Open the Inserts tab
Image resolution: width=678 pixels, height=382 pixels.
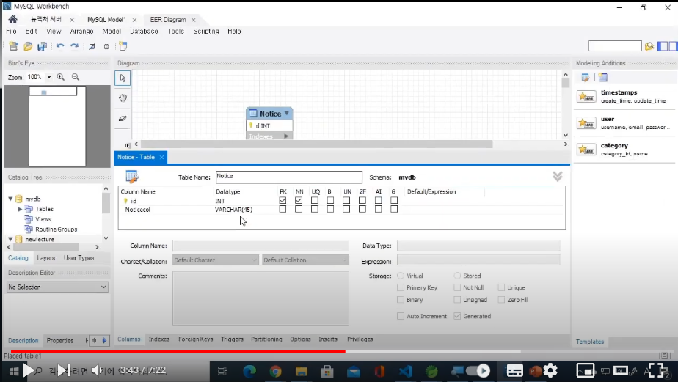(328, 339)
